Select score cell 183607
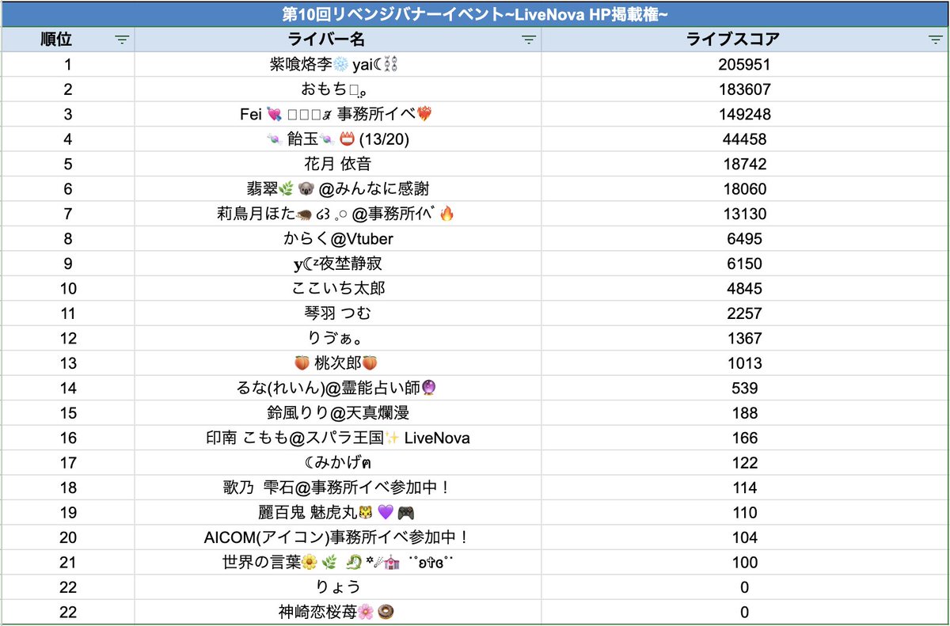This screenshot has width=950, height=626. (745, 89)
